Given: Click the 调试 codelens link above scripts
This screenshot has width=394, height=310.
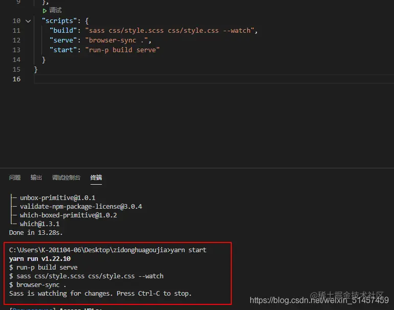Looking at the screenshot, I should click(55, 10).
